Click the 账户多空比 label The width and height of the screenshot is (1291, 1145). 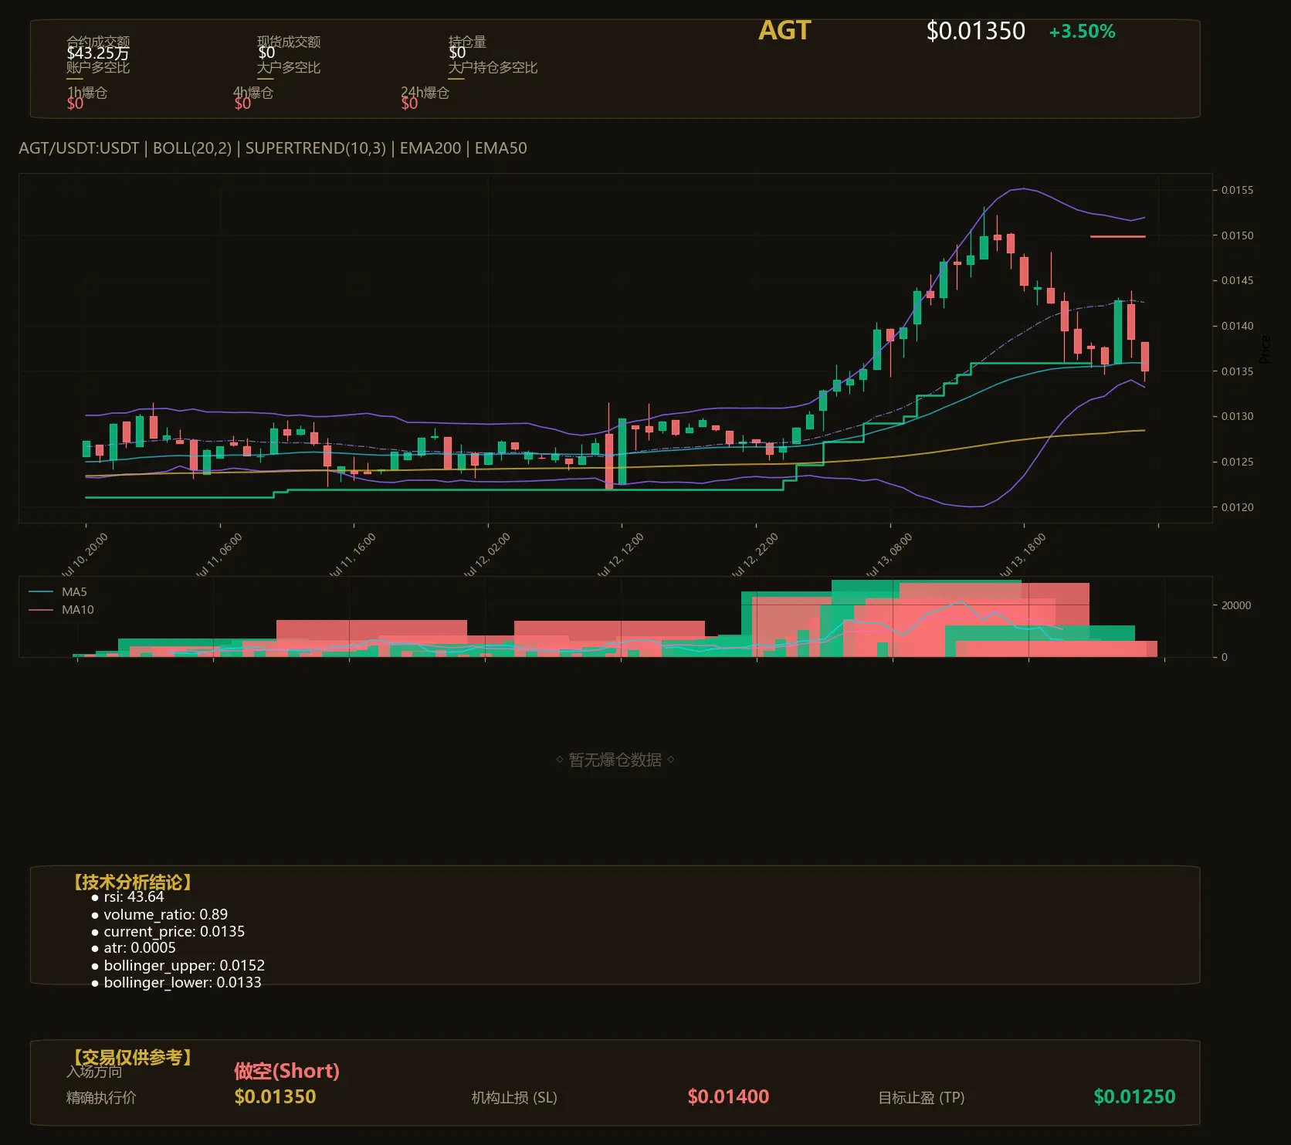tap(98, 67)
